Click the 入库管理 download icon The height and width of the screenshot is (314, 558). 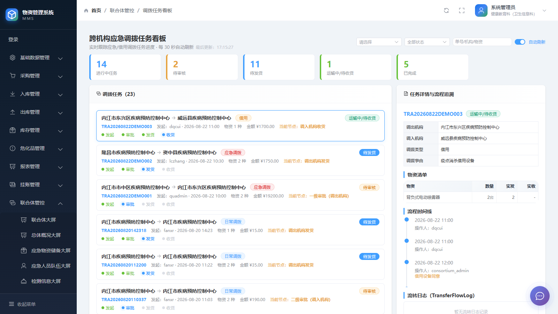click(13, 94)
